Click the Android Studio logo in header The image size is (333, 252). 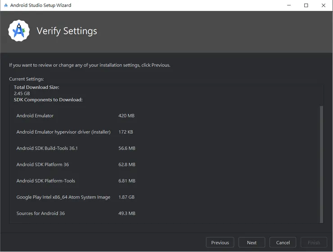tap(18, 31)
